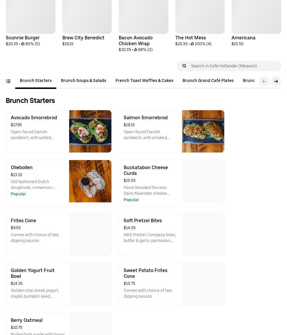
Task: Switch to Brunch Soups & Salads tab
Action: click(83, 81)
